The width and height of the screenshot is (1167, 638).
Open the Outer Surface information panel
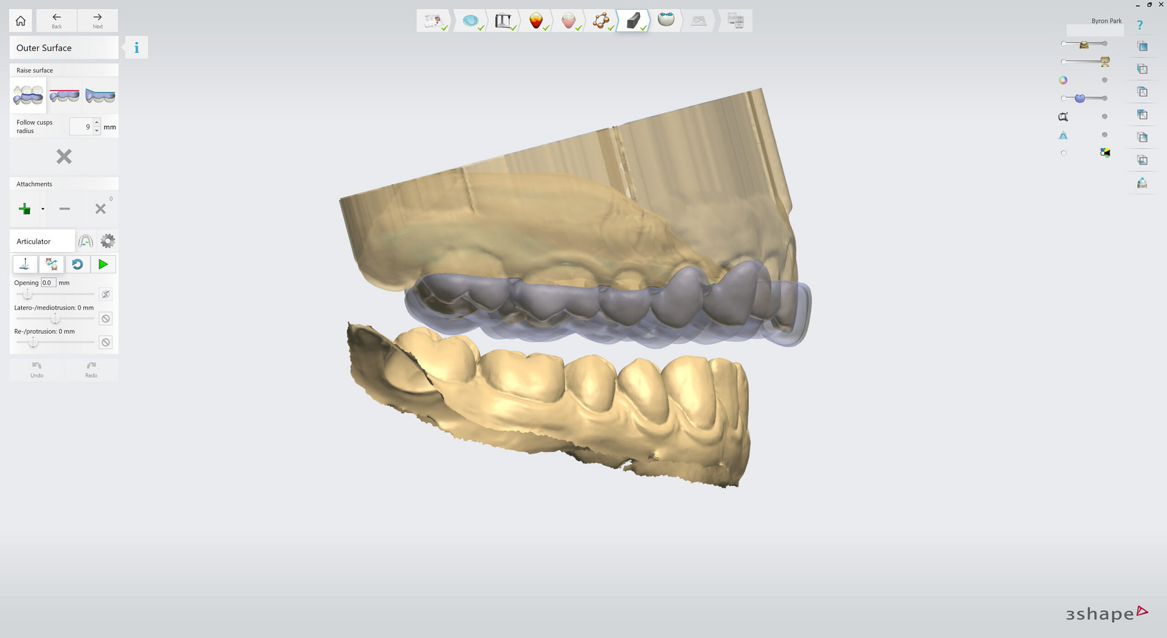click(x=136, y=47)
